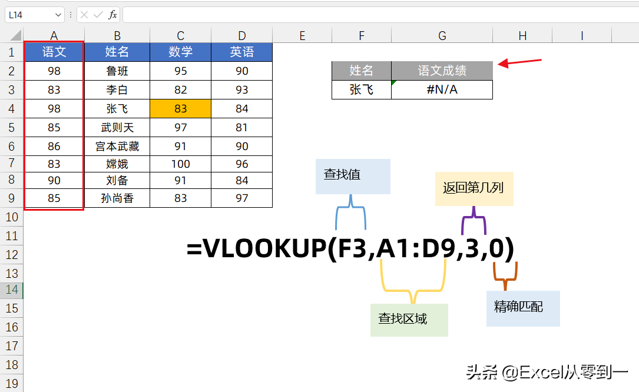Click the vertical ellipsis beside the Name Box

point(69,15)
